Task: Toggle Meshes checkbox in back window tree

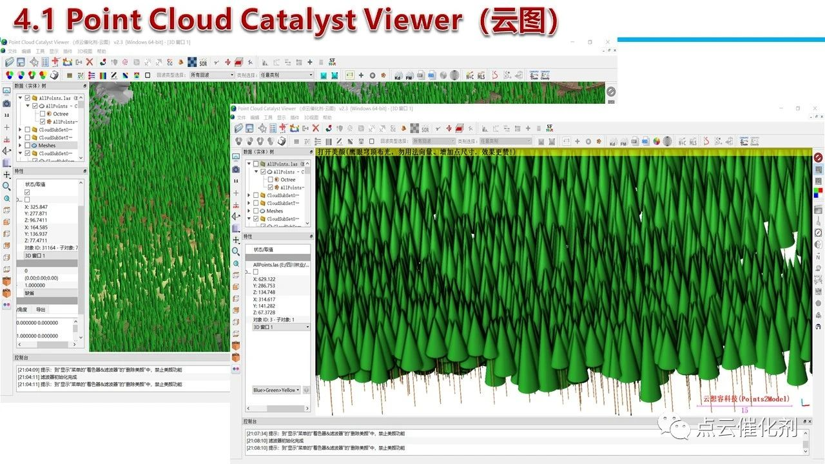Action: (27, 145)
